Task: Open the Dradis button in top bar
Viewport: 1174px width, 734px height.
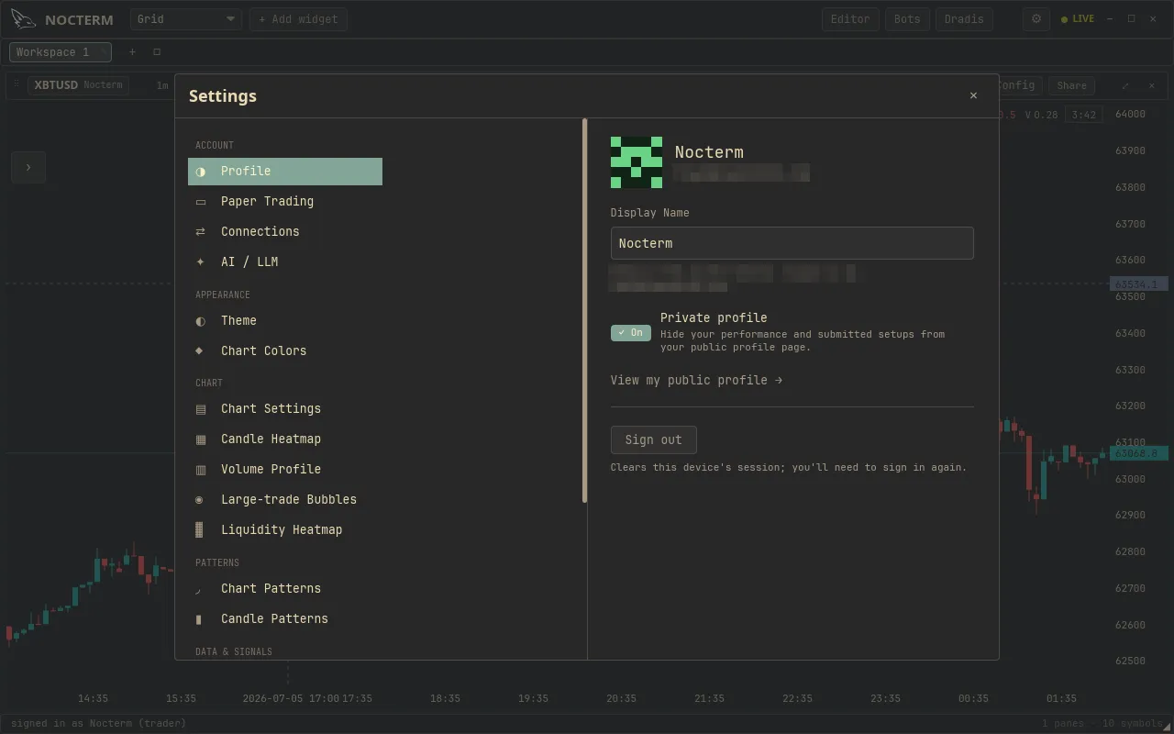Action: 964,19
